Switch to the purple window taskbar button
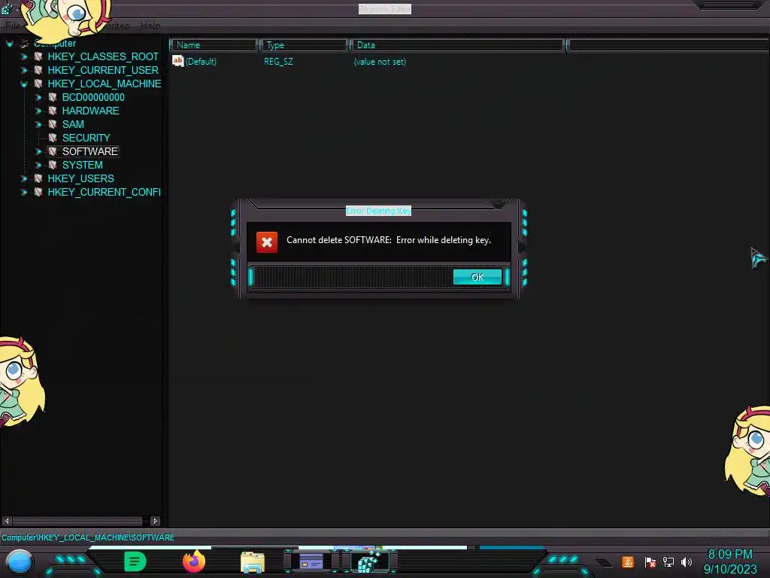Screen dimensions: 770x578 pos(311,561)
